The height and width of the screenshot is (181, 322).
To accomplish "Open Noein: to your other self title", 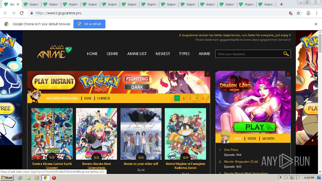I will coord(141,164).
